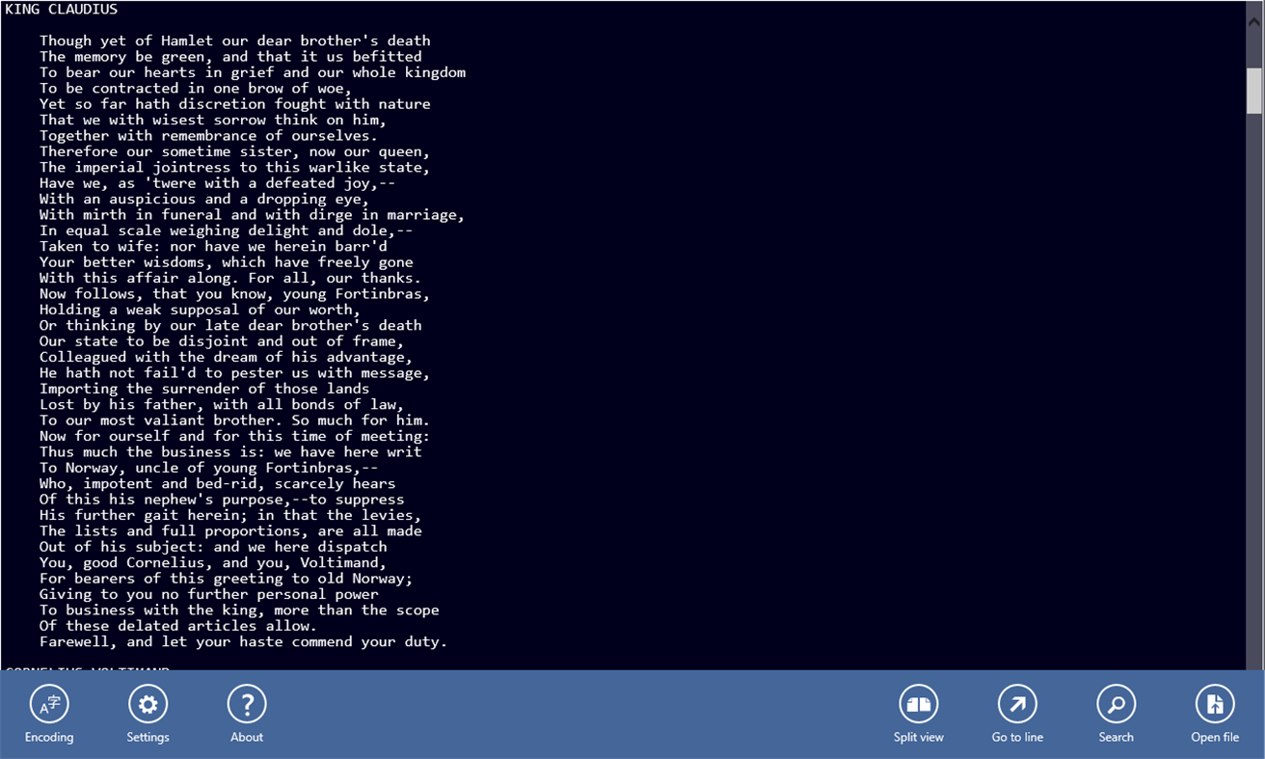Click the Open file icon

click(1215, 705)
